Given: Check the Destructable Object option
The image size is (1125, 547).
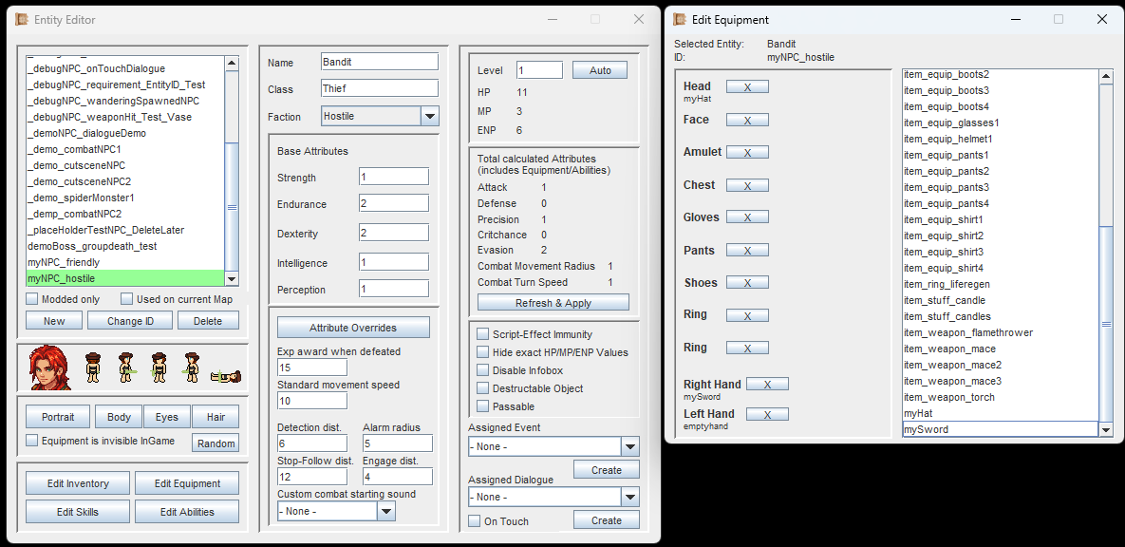Looking at the screenshot, I should [483, 388].
